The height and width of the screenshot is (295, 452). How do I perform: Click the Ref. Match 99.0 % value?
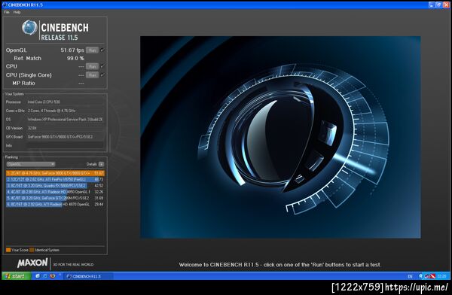75,58
